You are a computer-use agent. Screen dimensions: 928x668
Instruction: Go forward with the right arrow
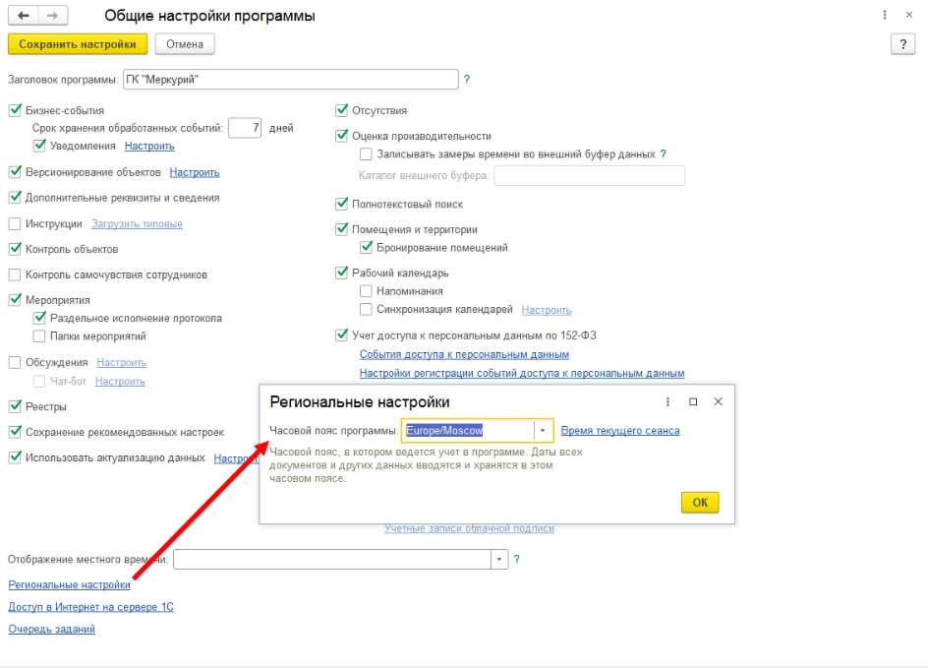[53, 16]
